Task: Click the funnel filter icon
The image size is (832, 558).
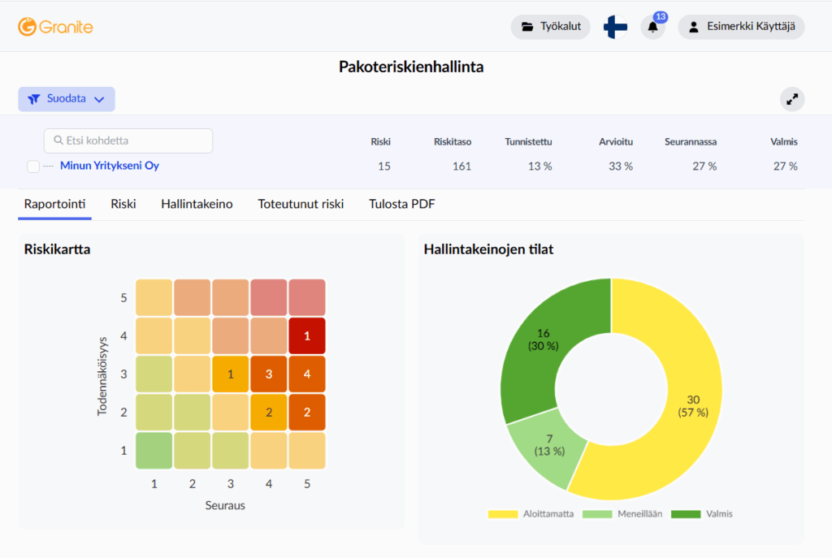Action: point(34,99)
